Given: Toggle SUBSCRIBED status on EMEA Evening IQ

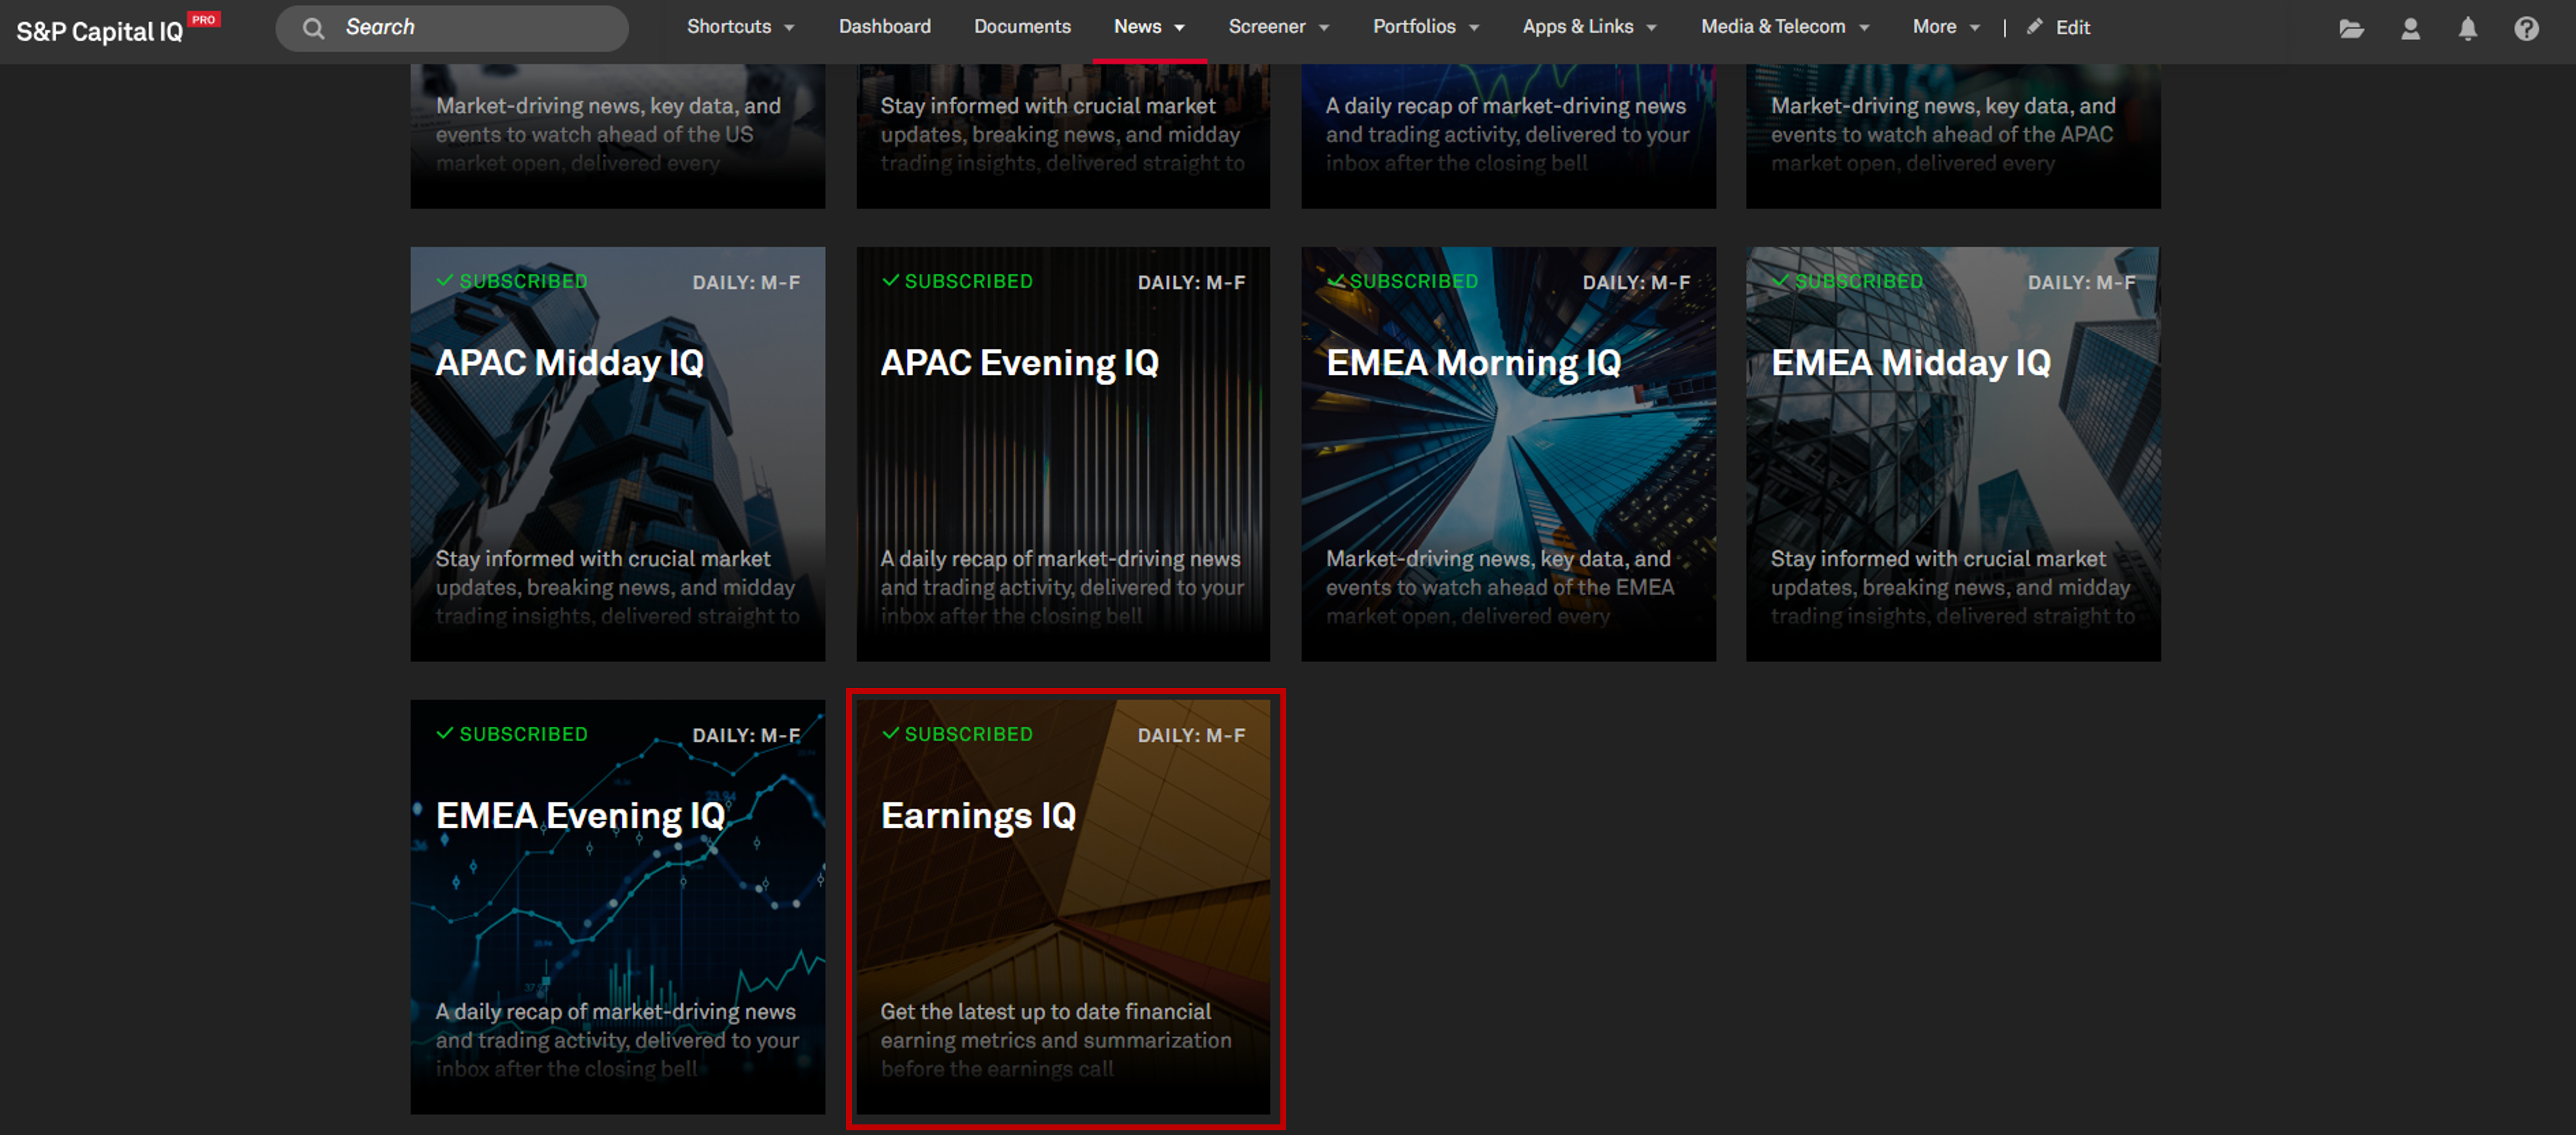Looking at the screenshot, I should [x=513, y=734].
